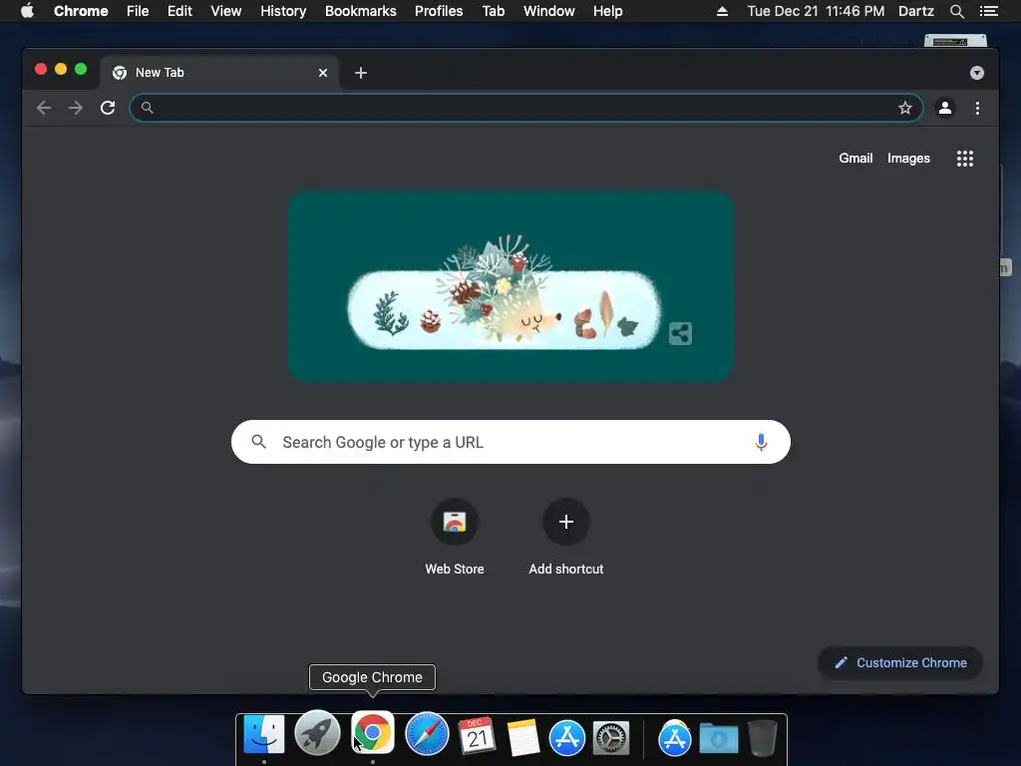Image resolution: width=1021 pixels, height=766 pixels.
Task: Reload the current page
Action: click(108, 108)
